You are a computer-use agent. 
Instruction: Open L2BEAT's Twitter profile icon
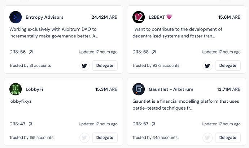pos(208,66)
